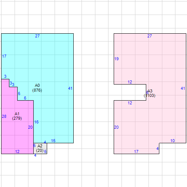
Task: Click dimension 12 below the A3 notch
Action: click(130, 103)
